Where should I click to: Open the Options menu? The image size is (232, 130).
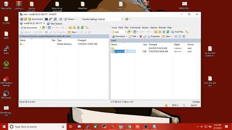(x=154, y=27)
